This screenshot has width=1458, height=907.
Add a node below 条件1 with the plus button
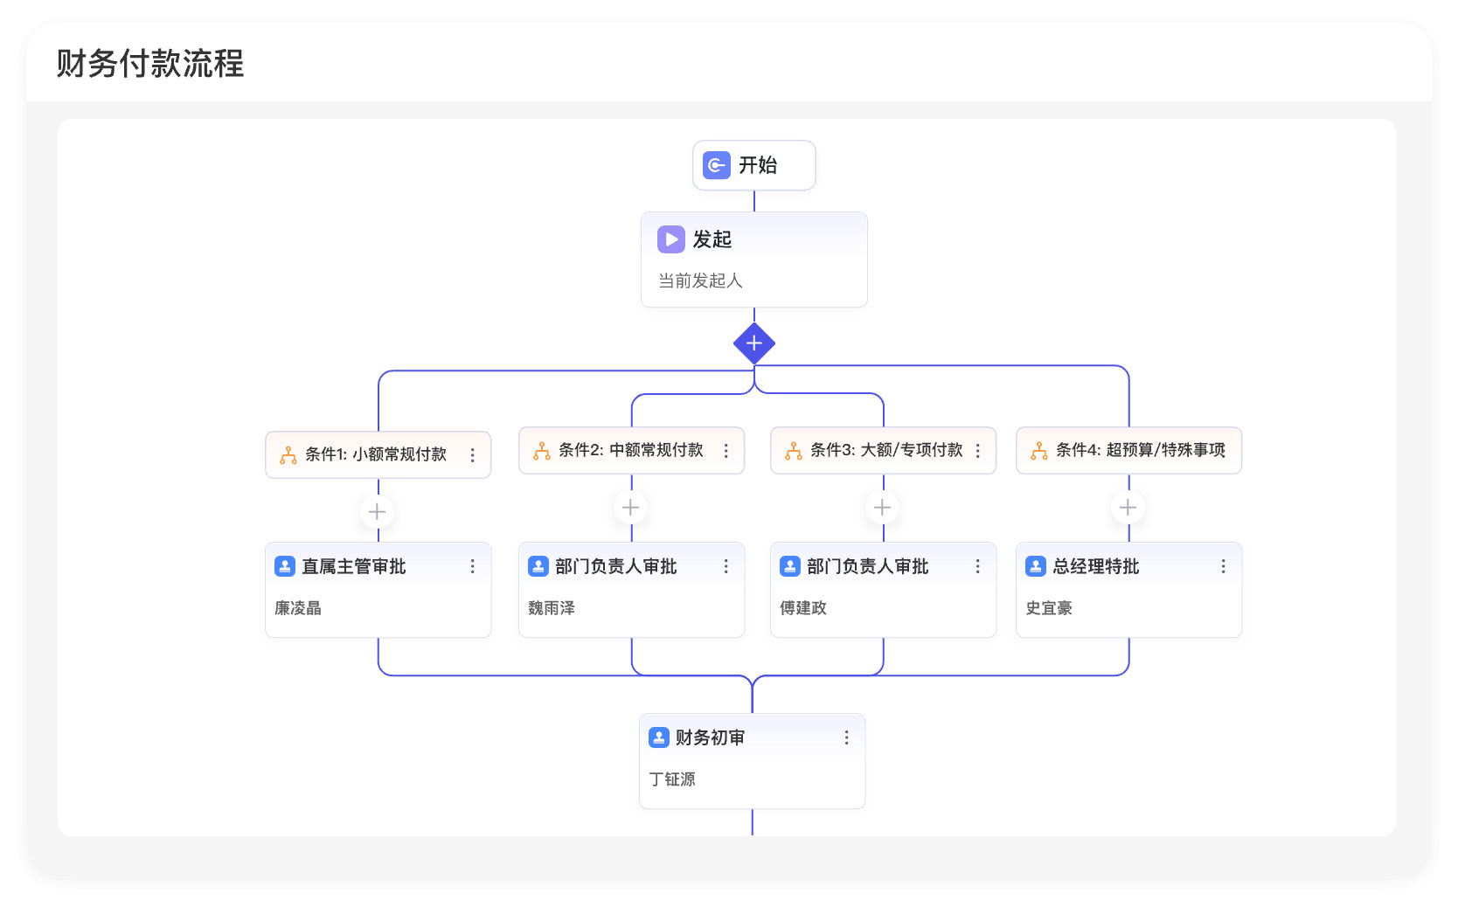point(378,512)
